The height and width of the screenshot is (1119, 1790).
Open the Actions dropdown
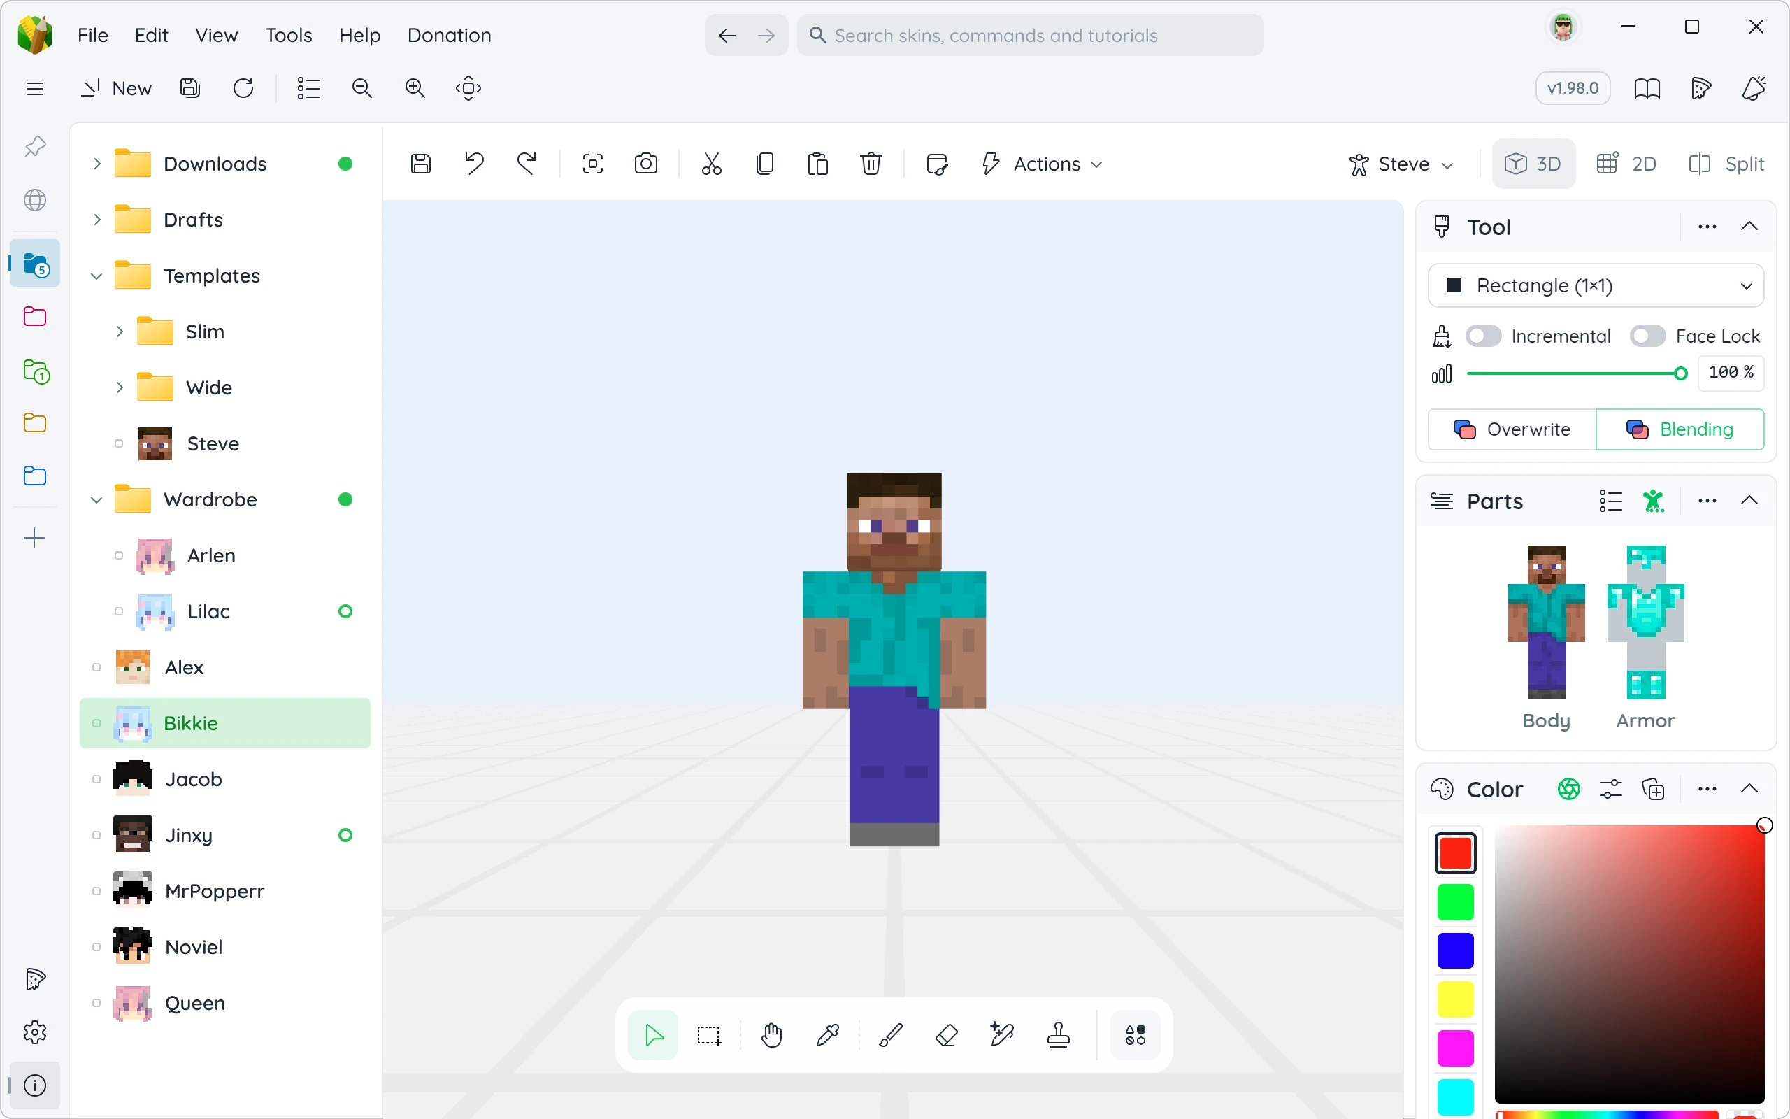click(x=1041, y=164)
